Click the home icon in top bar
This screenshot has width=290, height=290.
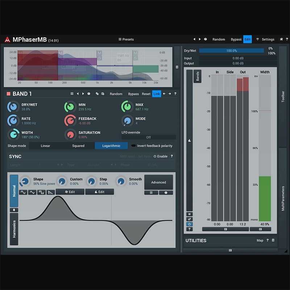[x=281, y=39]
